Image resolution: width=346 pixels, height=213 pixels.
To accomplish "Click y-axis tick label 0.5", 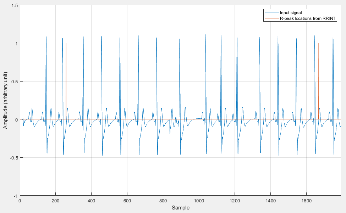I will (13, 82).
